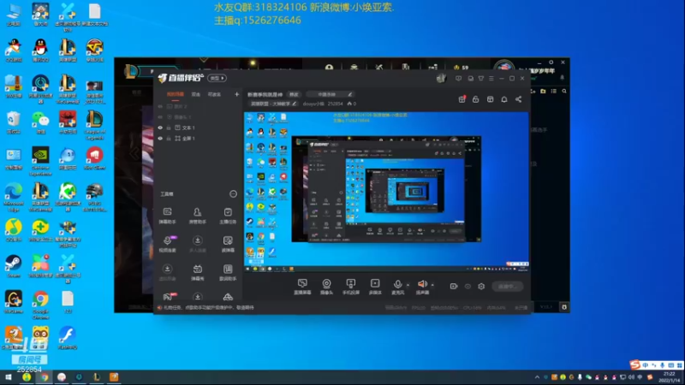Image resolution: width=685 pixels, height=385 pixels.
Task: Click the gift box icon with red dot
Action: coord(462,99)
